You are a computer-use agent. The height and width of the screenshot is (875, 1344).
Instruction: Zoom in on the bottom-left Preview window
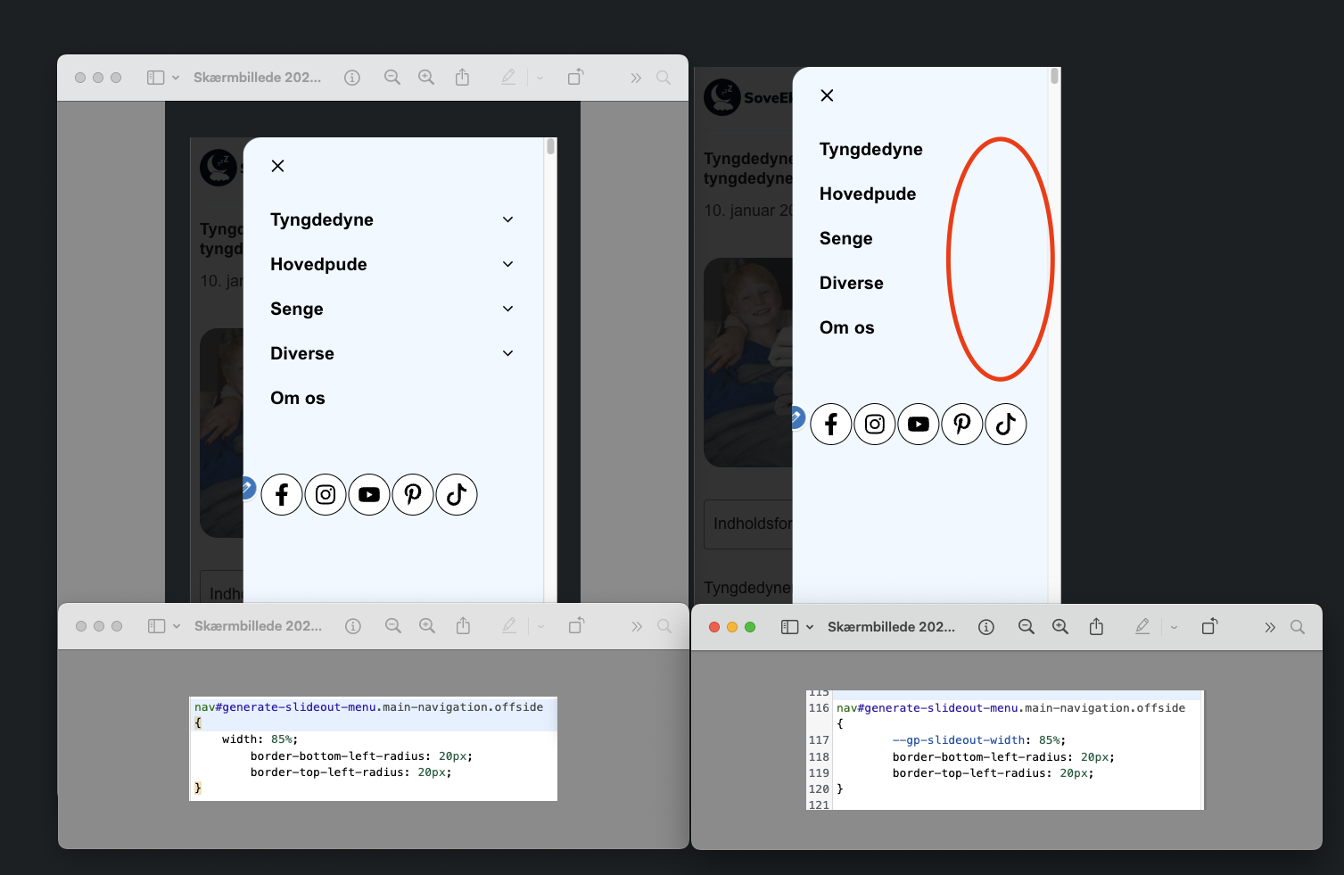pos(427,626)
